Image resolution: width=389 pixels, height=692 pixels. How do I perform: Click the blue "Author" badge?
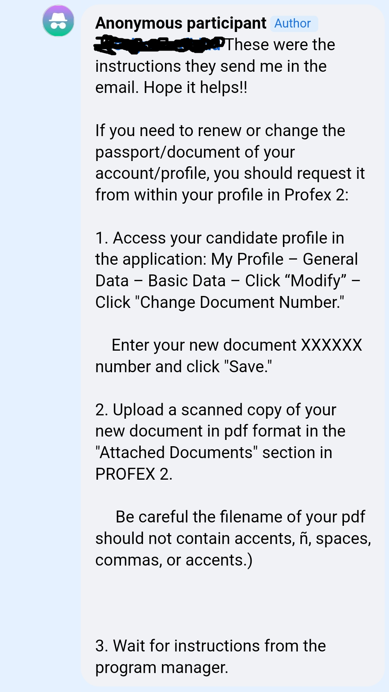point(293,23)
